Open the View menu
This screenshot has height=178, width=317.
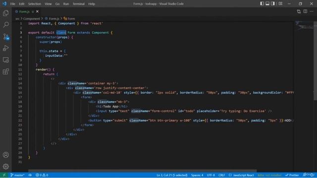[48, 4]
